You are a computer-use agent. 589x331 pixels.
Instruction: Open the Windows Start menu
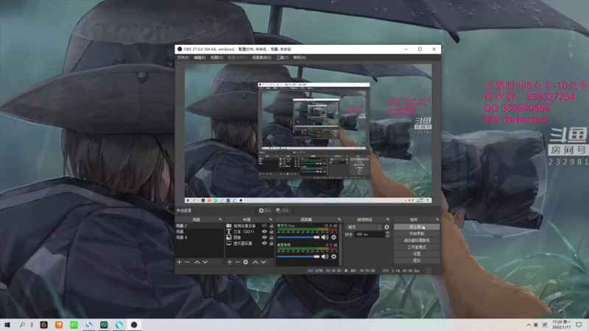click(7, 325)
